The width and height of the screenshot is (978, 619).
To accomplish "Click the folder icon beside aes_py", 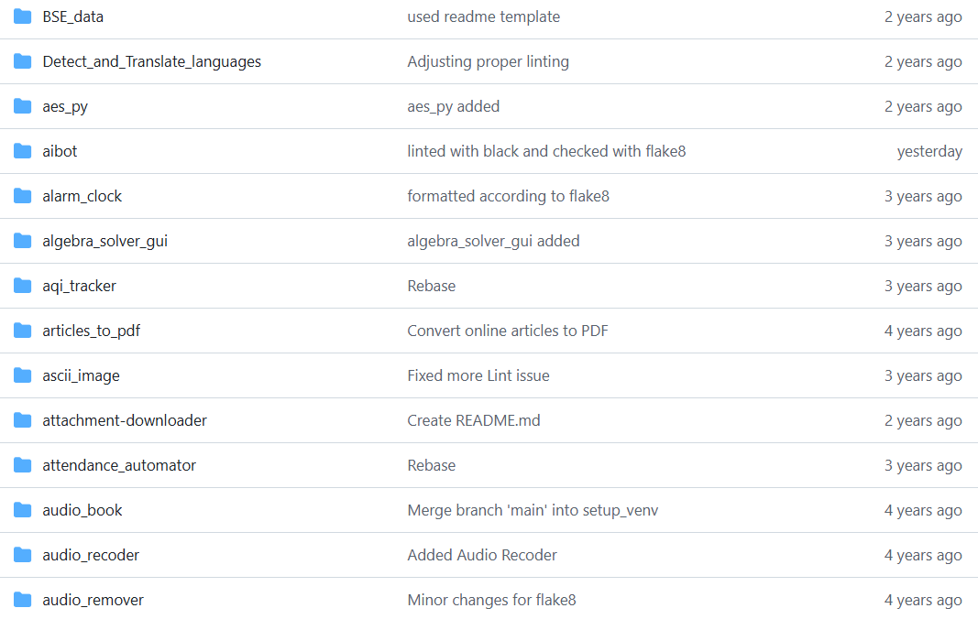I will tap(22, 106).
